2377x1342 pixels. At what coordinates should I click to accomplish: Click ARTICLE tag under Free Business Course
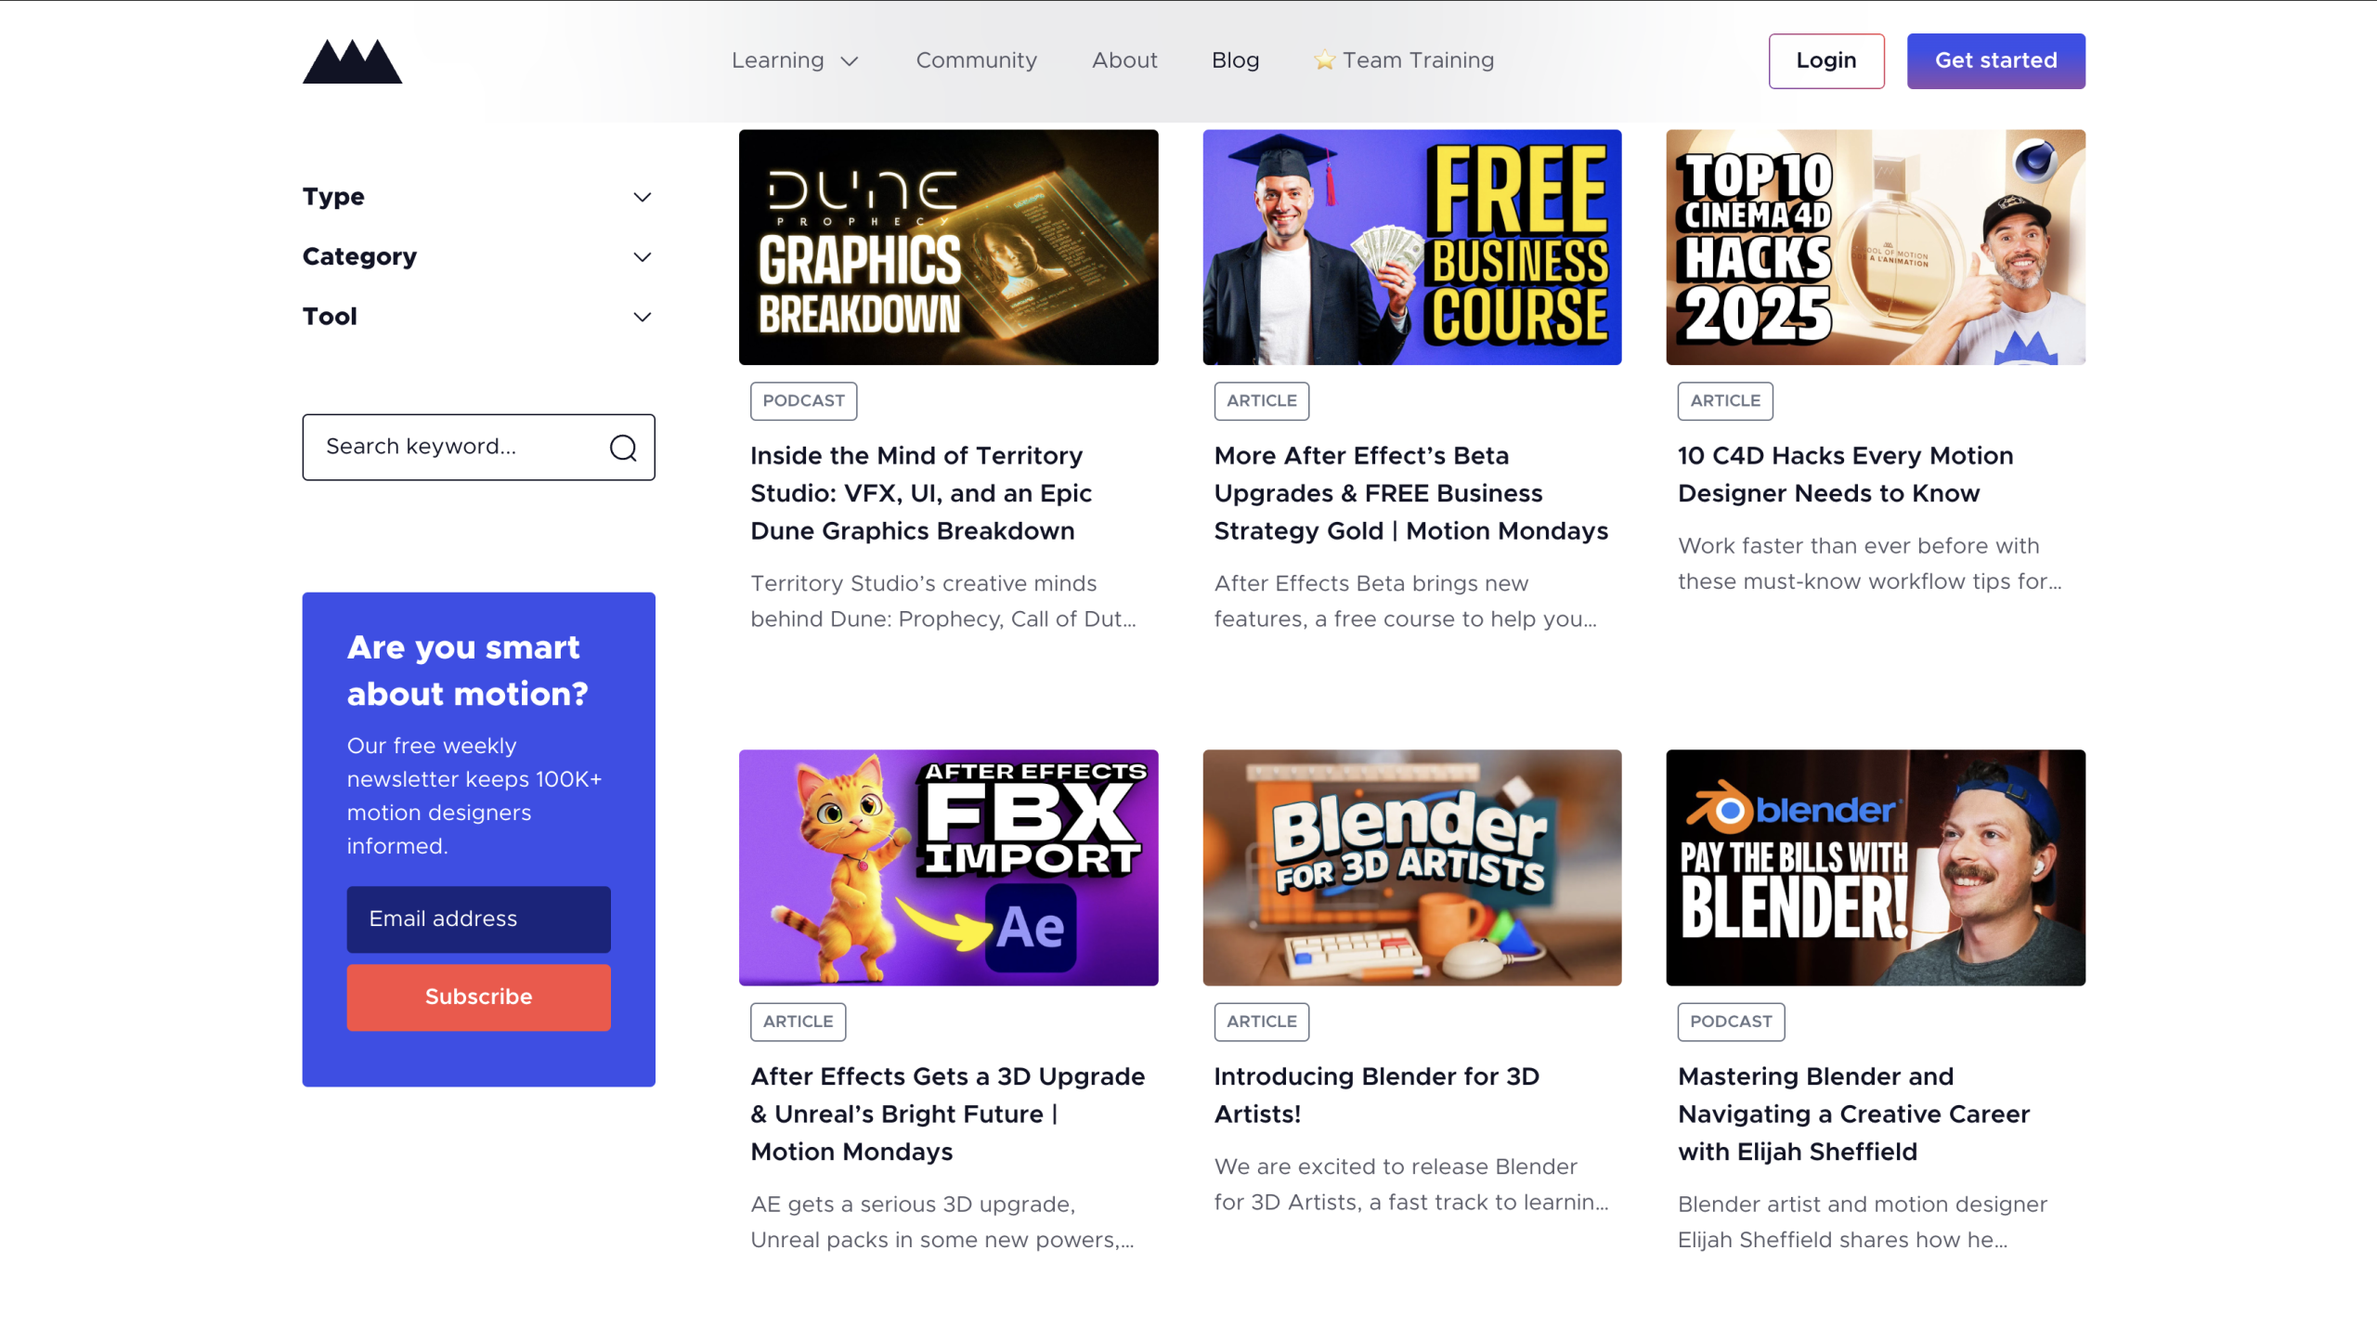pos(1261,401)
